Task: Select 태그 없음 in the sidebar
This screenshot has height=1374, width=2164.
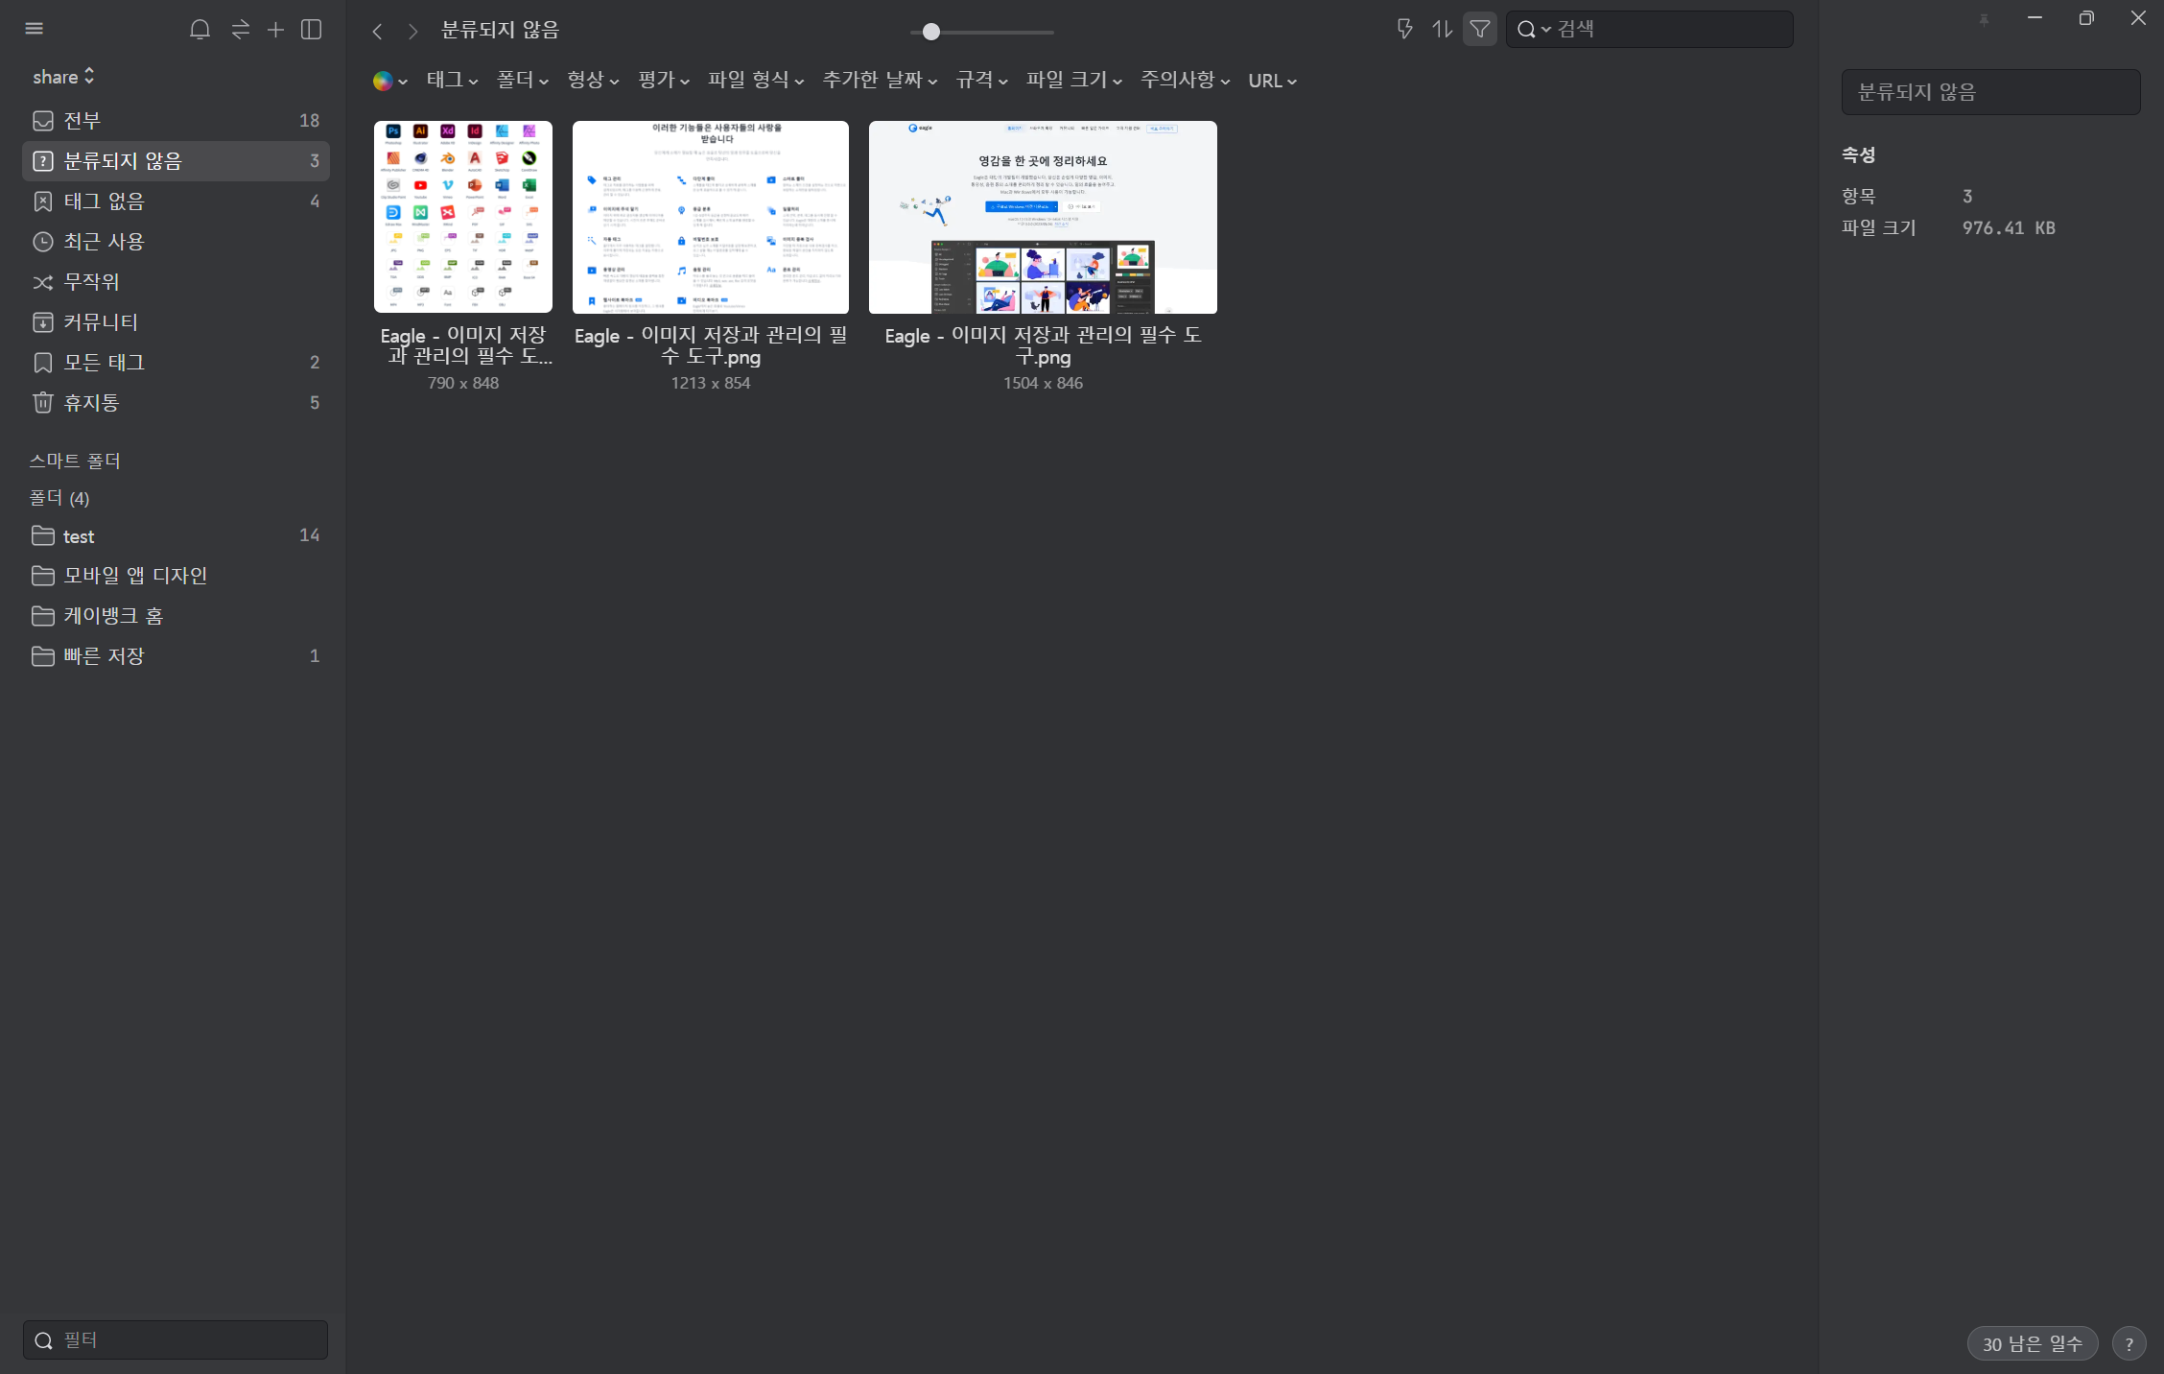Action: (104, 201)
